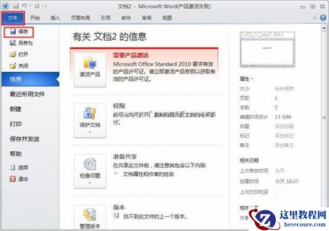Switch to the 邮件 ribbon tab

126,18
